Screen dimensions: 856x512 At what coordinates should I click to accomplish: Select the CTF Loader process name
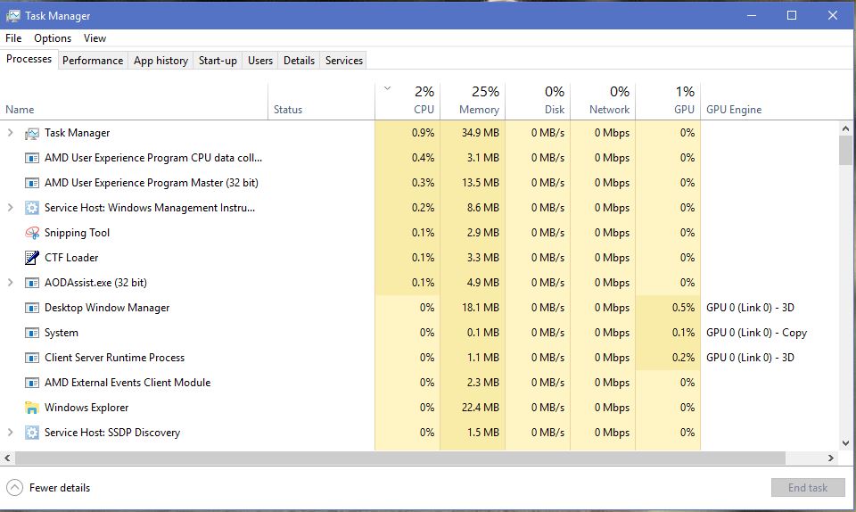(71, 258)
